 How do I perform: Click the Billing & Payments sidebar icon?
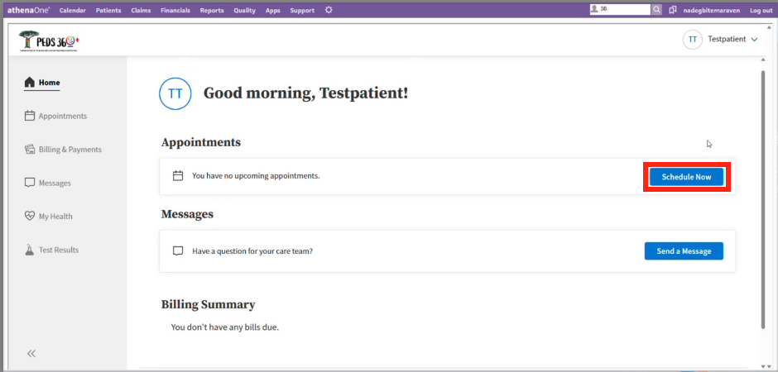[x=30, y=150]
